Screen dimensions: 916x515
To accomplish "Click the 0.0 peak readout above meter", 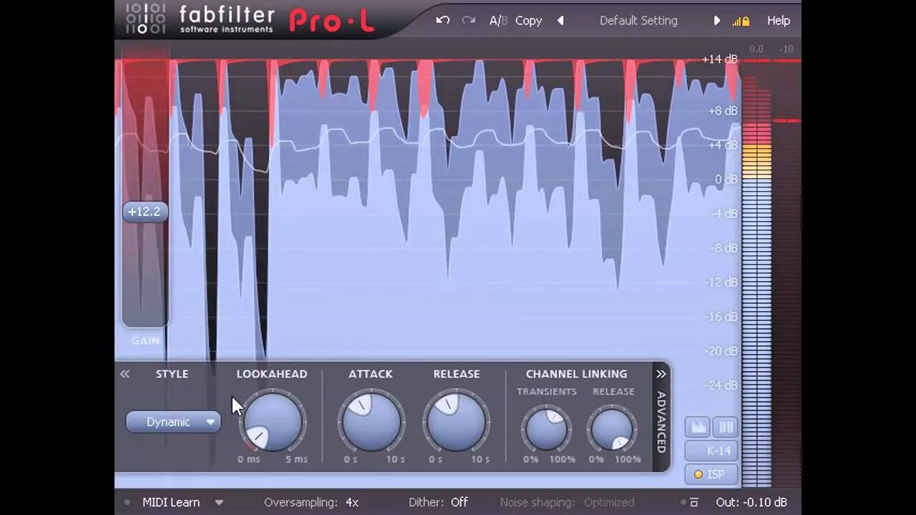I will (x=756, y=49).
